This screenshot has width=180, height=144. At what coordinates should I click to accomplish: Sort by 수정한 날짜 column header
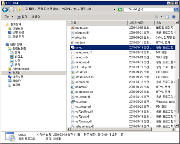[141, 23]
